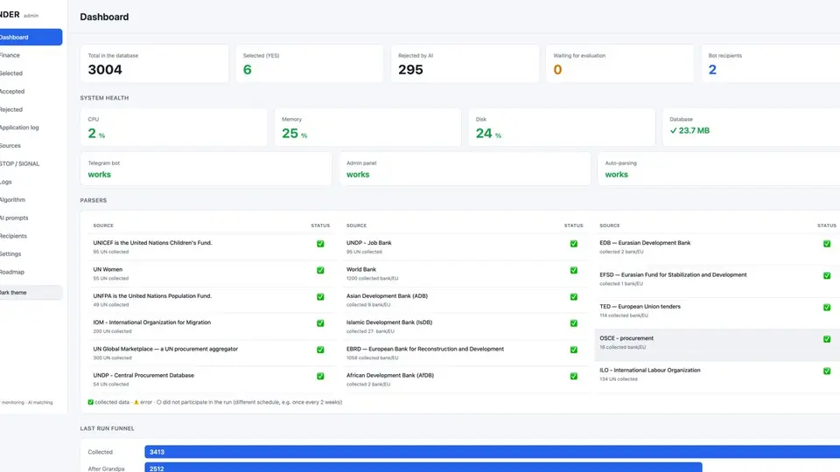
Task: Open the Bot recipients card
Action: tap(772, 64)
